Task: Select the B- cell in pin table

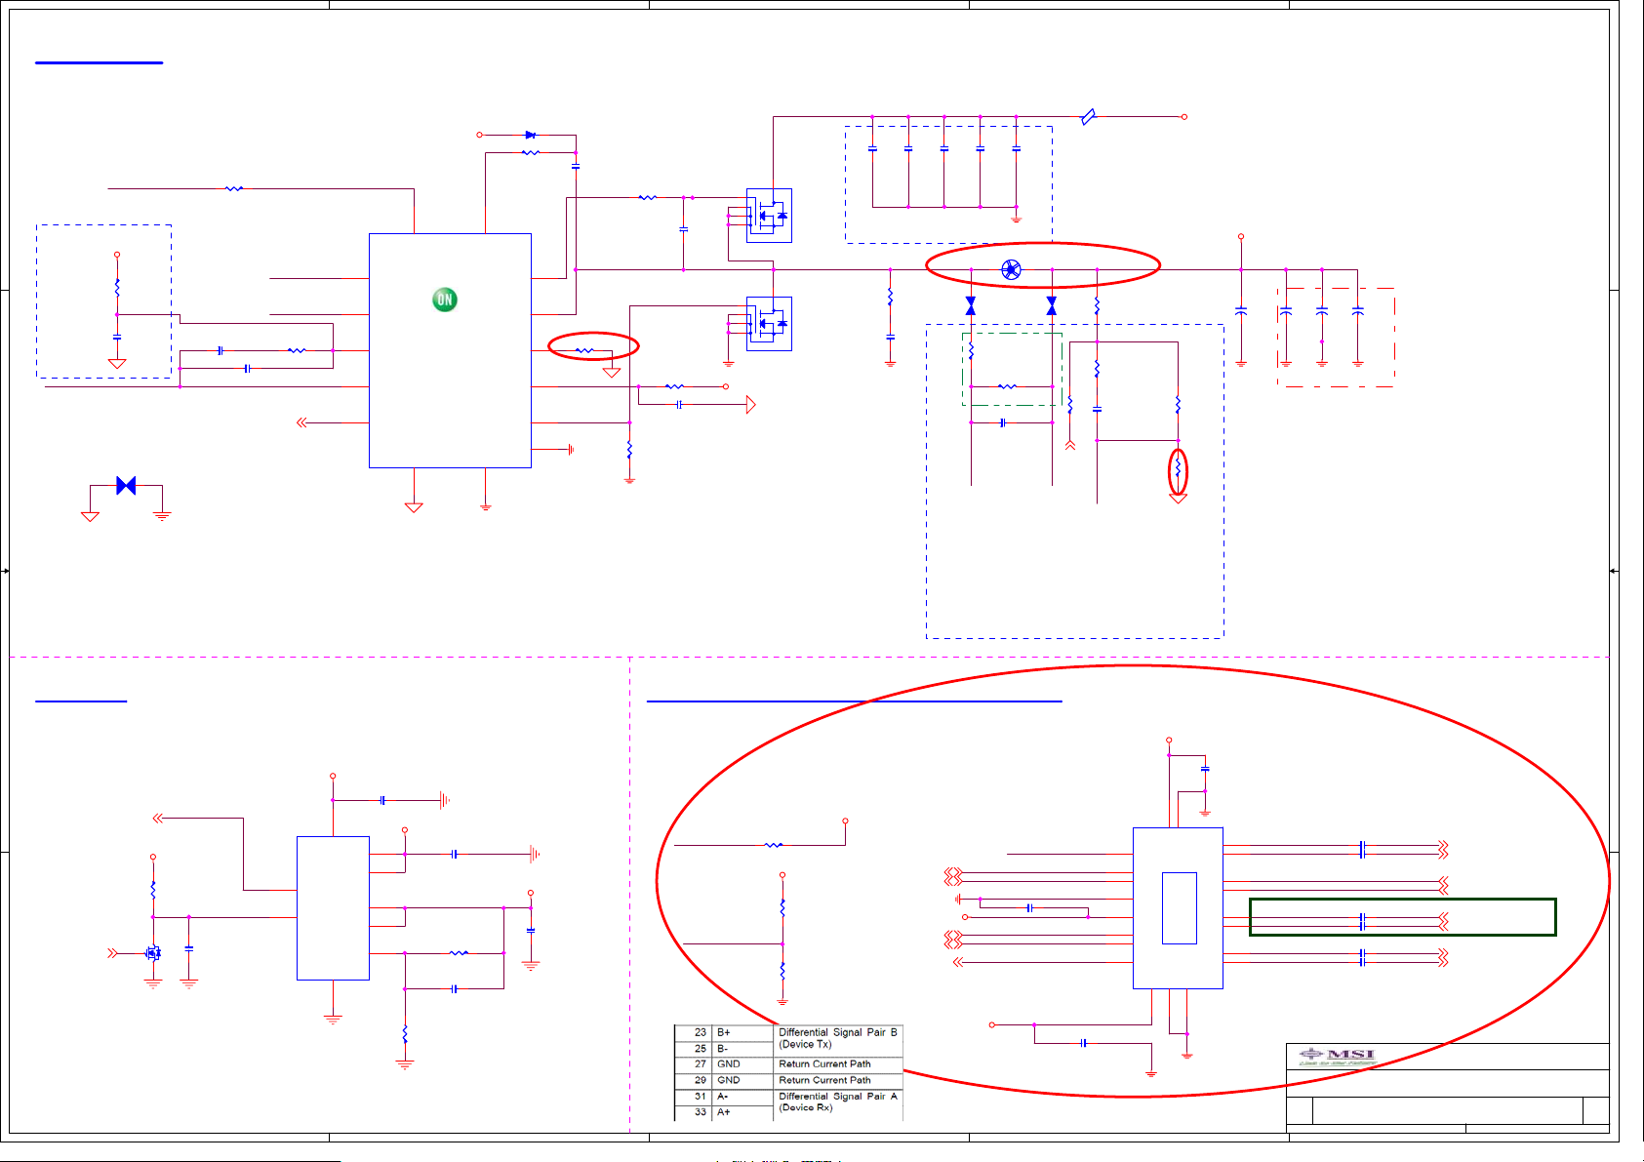Action: (x=723, y=1049)
